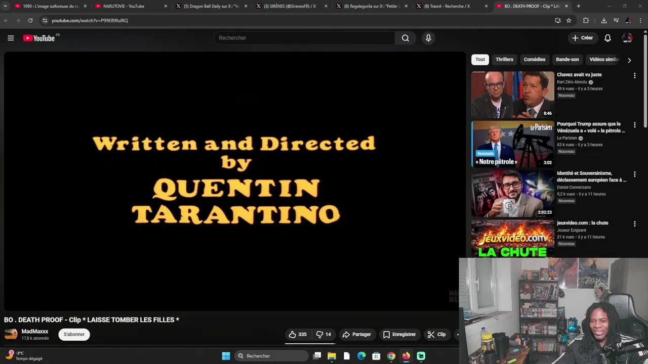Activate voice search microphone

[x=428, y=38]
